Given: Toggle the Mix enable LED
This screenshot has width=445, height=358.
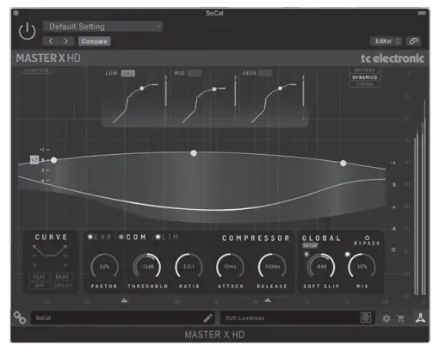Looking at the screenshot, I should [x=347, y=254].
